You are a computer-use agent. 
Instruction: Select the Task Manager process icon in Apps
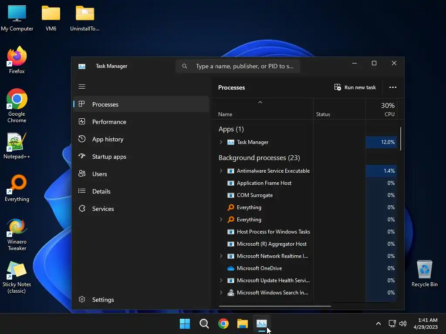[231, 142]
